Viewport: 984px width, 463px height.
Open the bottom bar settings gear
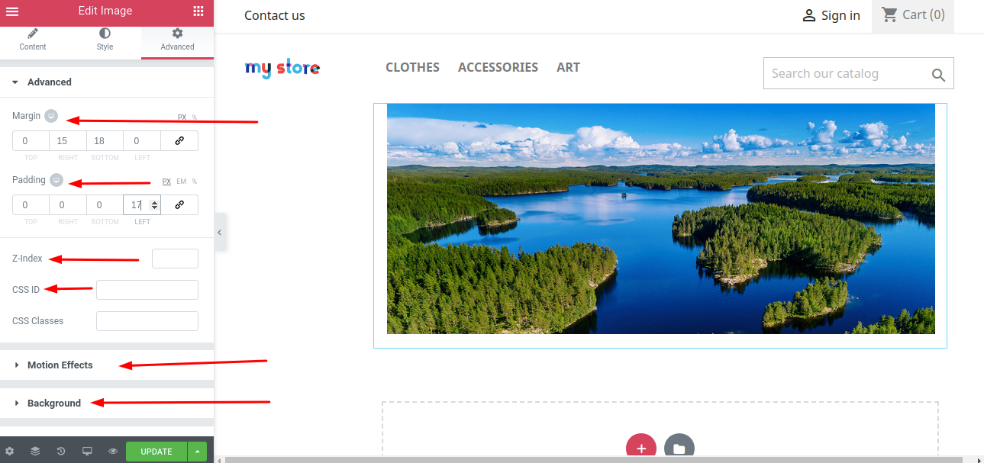coord(9,452)
